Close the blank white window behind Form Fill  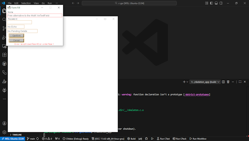[x=114, y=19]
